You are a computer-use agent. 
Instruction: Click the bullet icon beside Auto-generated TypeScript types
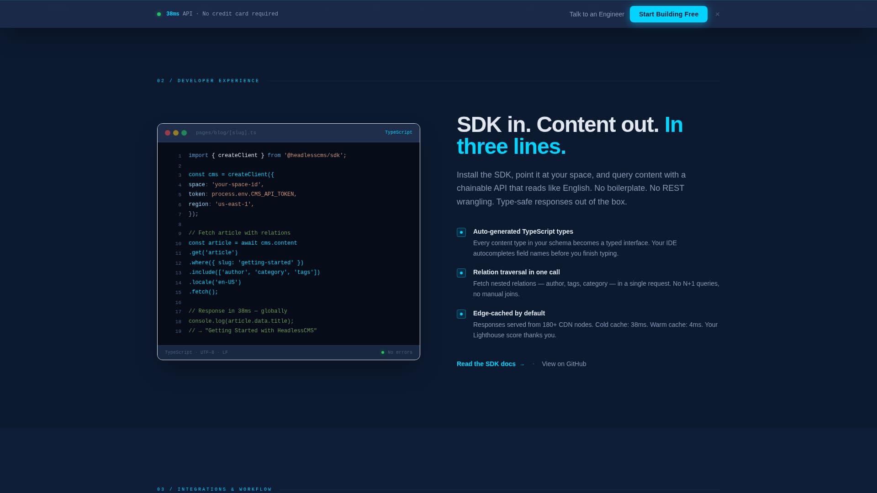click(x=461, y=232)
